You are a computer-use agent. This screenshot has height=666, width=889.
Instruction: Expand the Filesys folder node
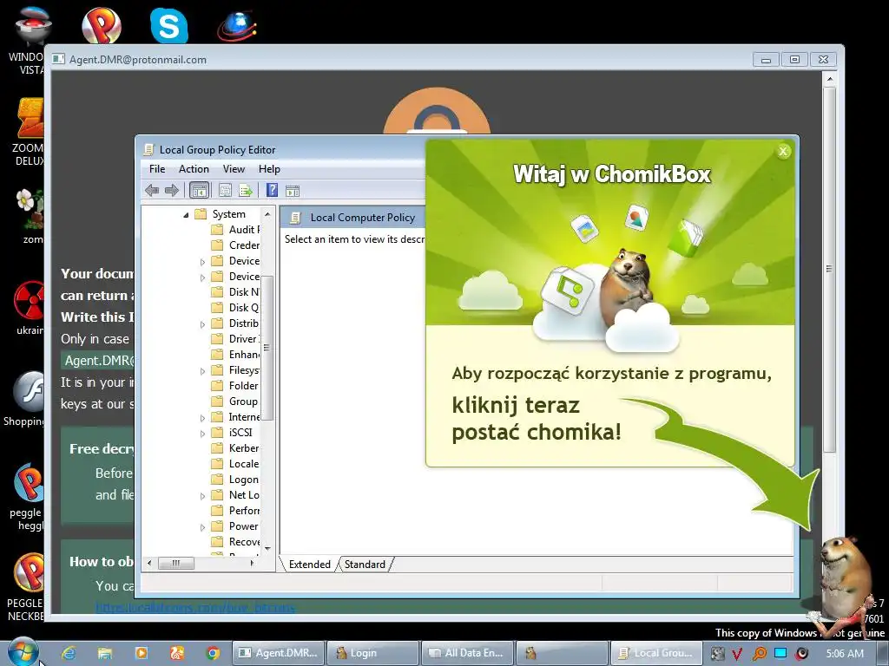tap(202, 371)
